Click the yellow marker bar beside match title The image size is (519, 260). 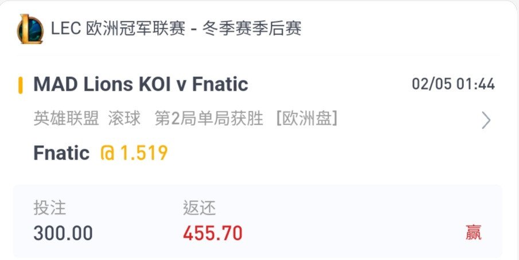click(x=21, y=85)
